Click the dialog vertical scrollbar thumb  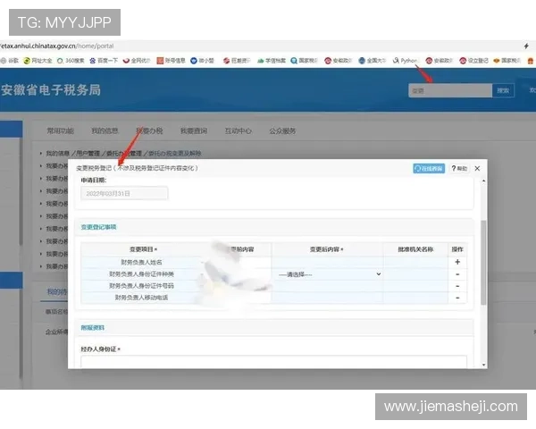pos(483,263)
